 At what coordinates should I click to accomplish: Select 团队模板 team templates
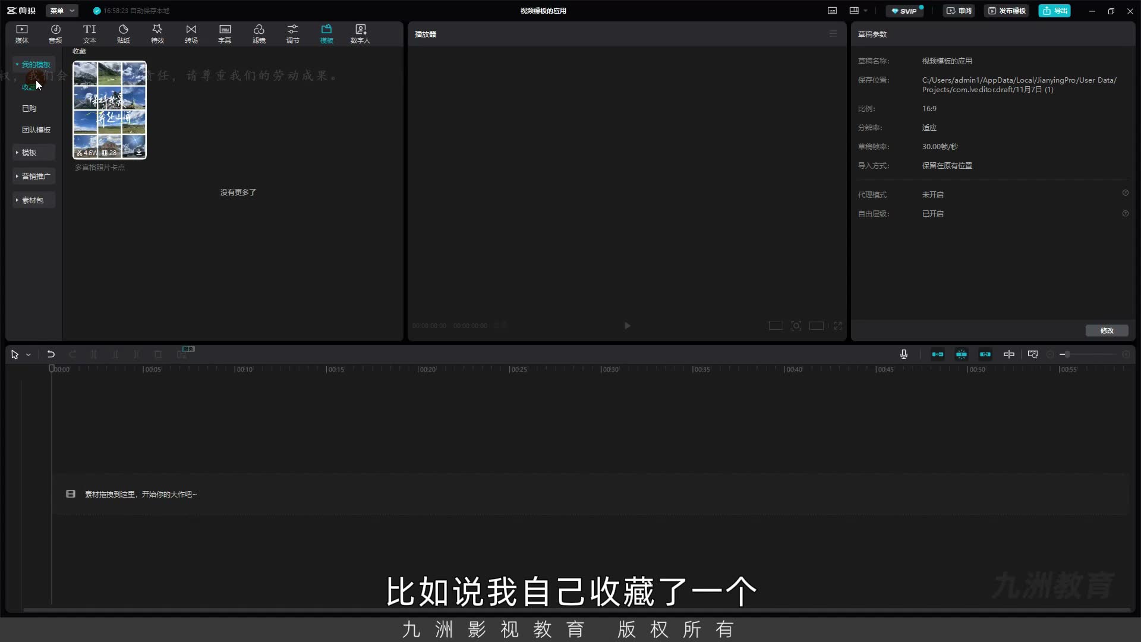click(36, 130)
